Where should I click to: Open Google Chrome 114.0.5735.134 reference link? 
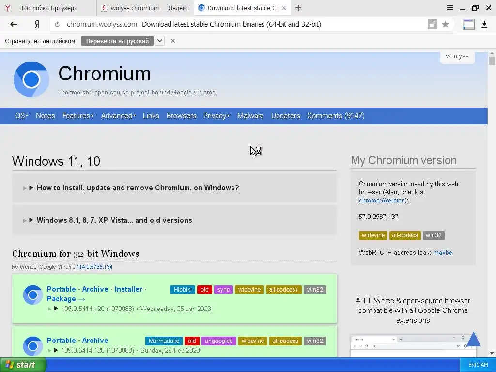point(94,267)
